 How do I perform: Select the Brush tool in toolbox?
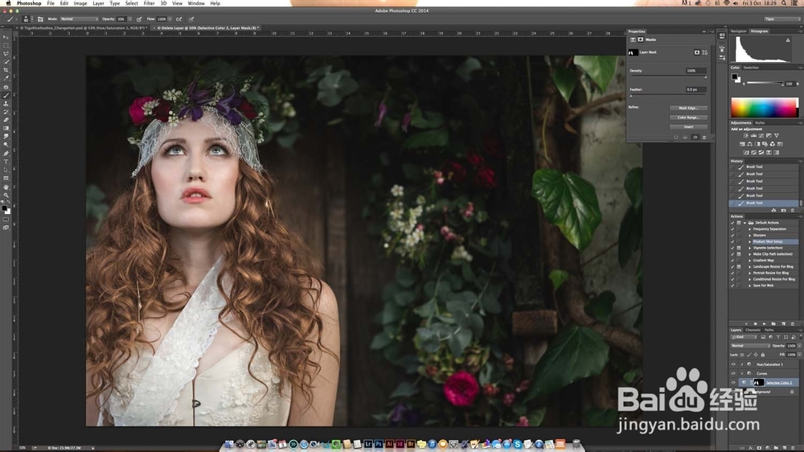pos(6,95)
